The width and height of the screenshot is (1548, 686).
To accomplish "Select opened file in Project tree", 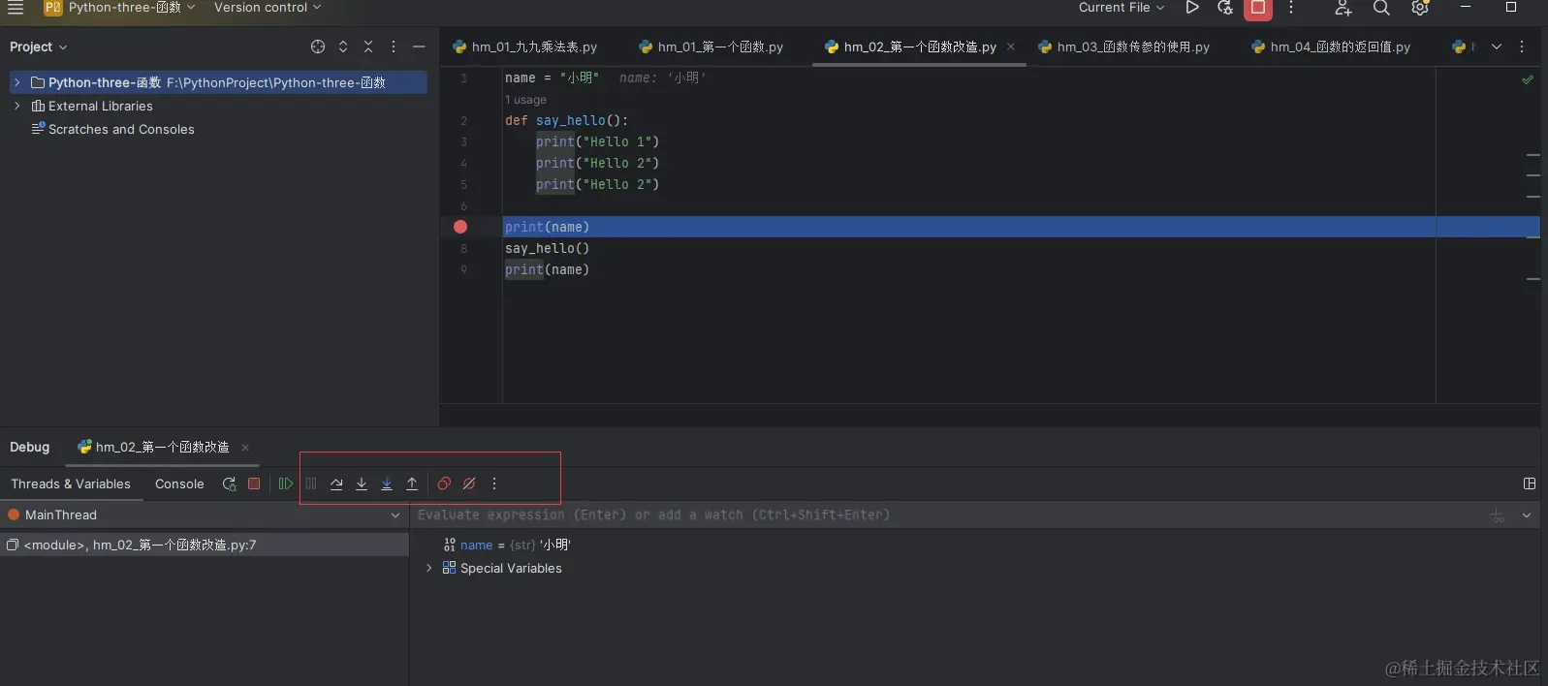I will pos(318,47).
